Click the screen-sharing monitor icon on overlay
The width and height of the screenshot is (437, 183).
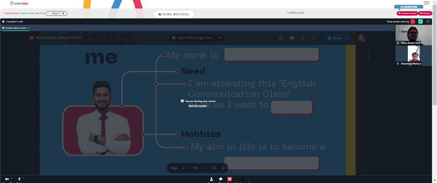coord(182,101)
